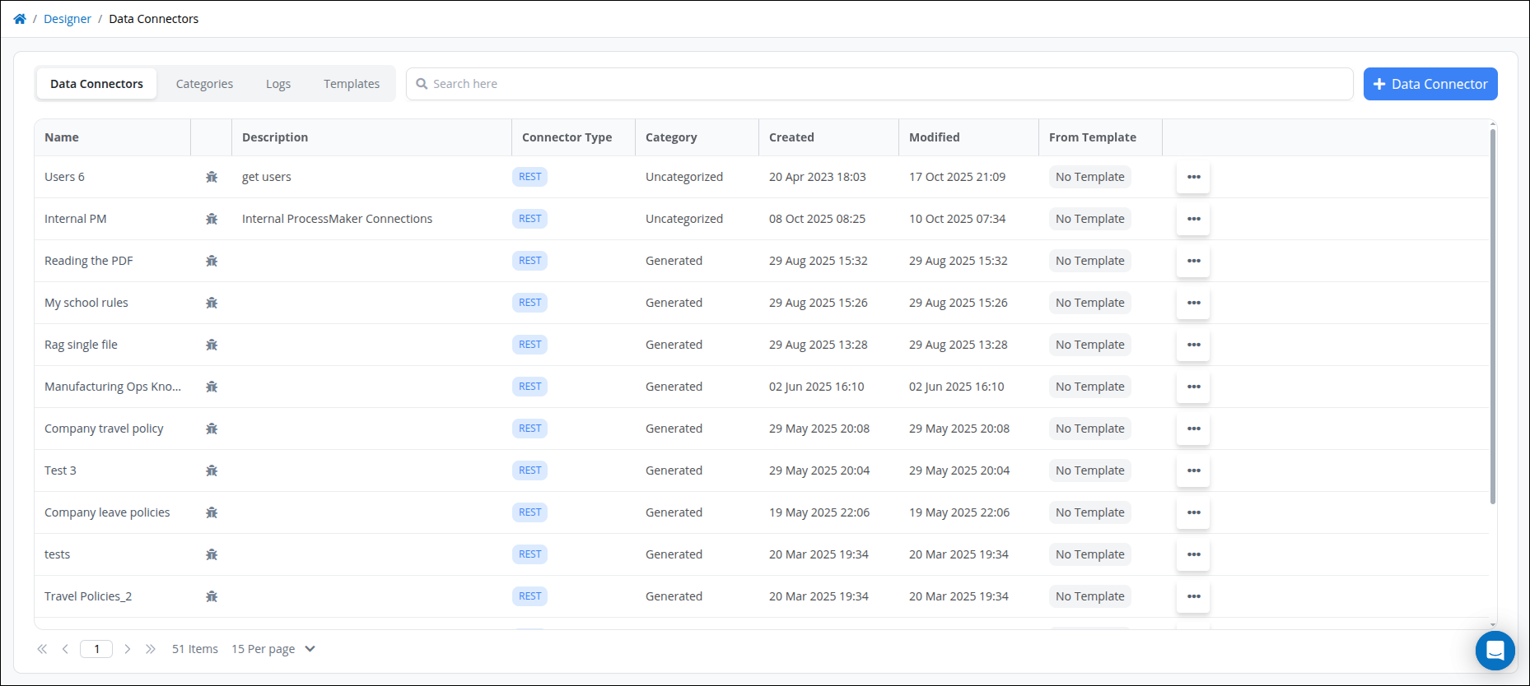
Task: Open the Templates tab
Action: tap(352, 84)
